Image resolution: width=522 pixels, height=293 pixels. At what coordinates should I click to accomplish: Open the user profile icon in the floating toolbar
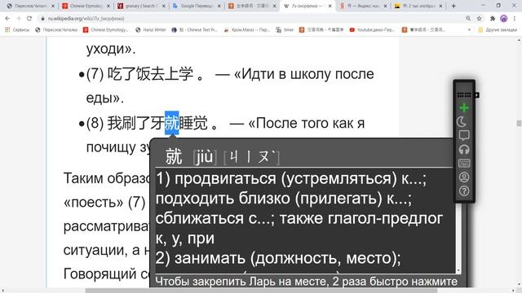click(464, 177)
